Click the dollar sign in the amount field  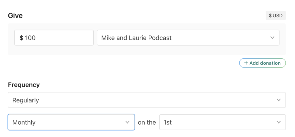click(21, 38)
